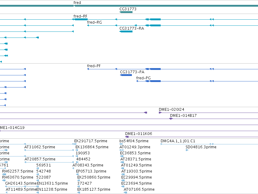
Task: Click the AT28371.5prime arrow glyph
Action: (122, 162)
